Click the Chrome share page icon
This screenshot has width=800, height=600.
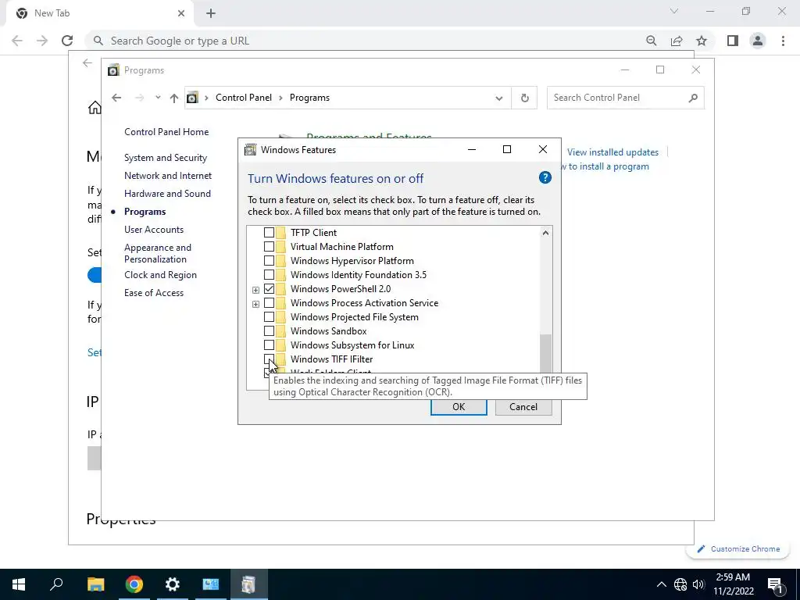(677, 41)
